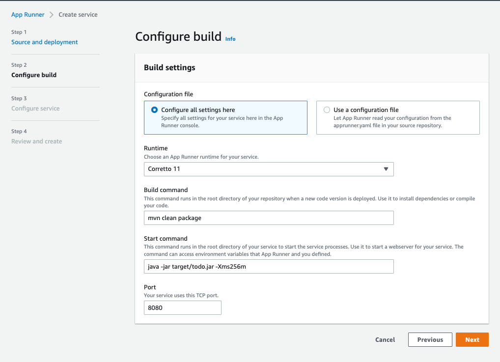The width and height of the screenshot is (500, 362).
Task: Click the breadcrumb chevron separator icon
Action: click(51, 15)
